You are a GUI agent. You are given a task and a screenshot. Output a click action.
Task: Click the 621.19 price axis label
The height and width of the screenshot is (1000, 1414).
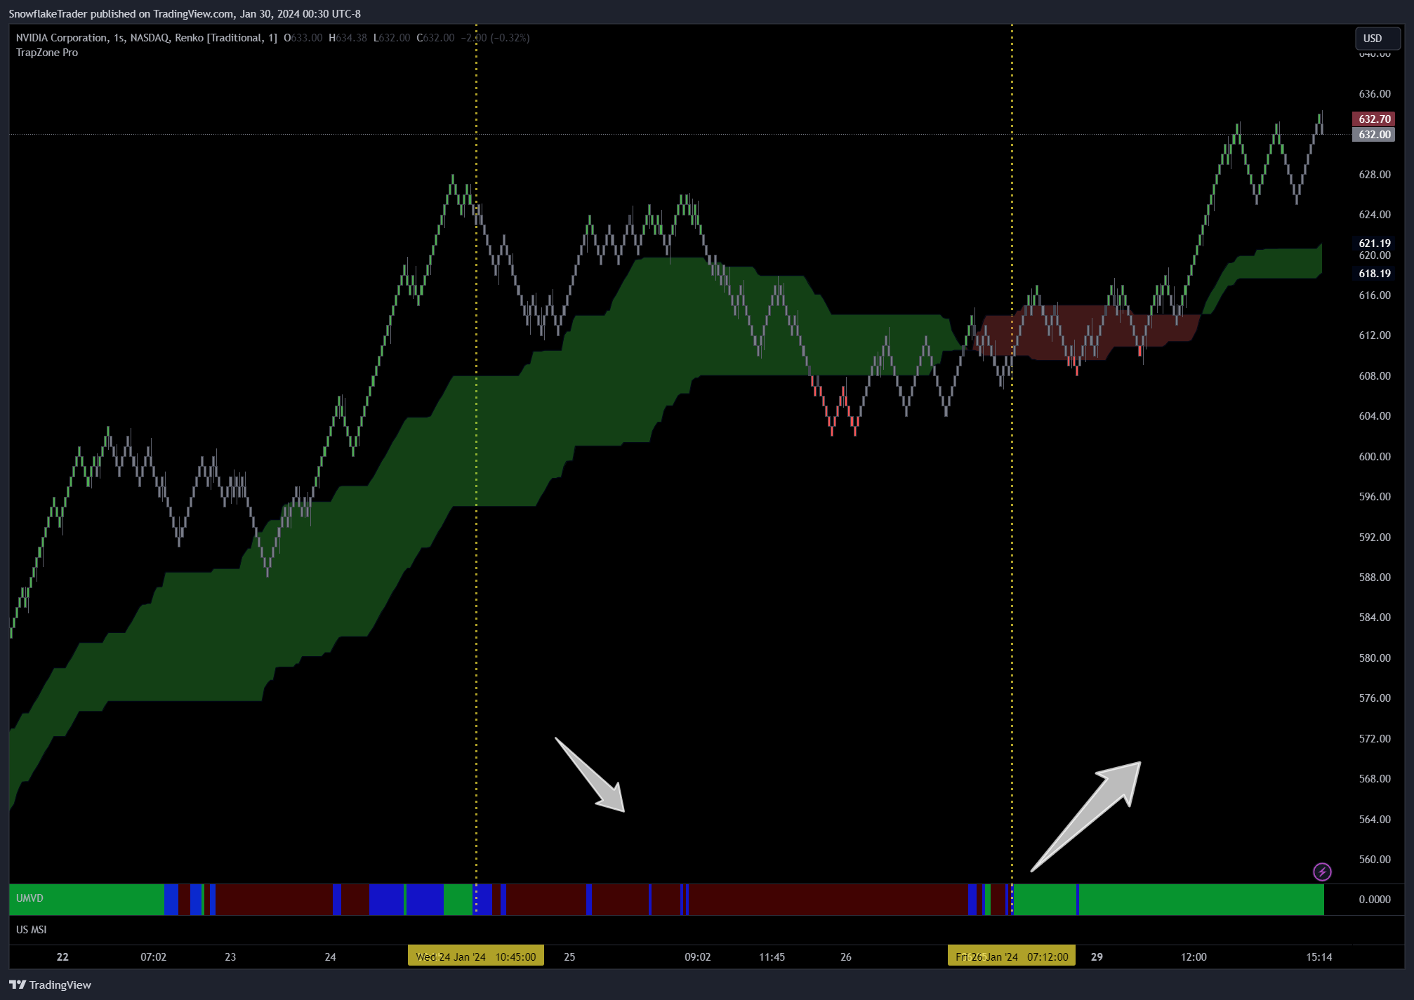click(x=1374, y=244)
